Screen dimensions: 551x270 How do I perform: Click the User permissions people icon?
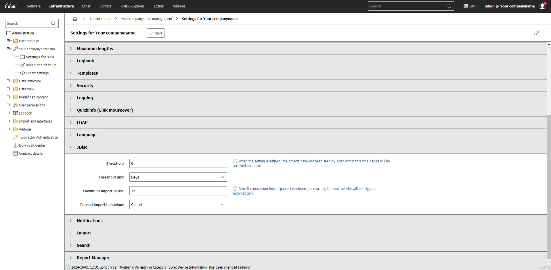coord(16,105)
